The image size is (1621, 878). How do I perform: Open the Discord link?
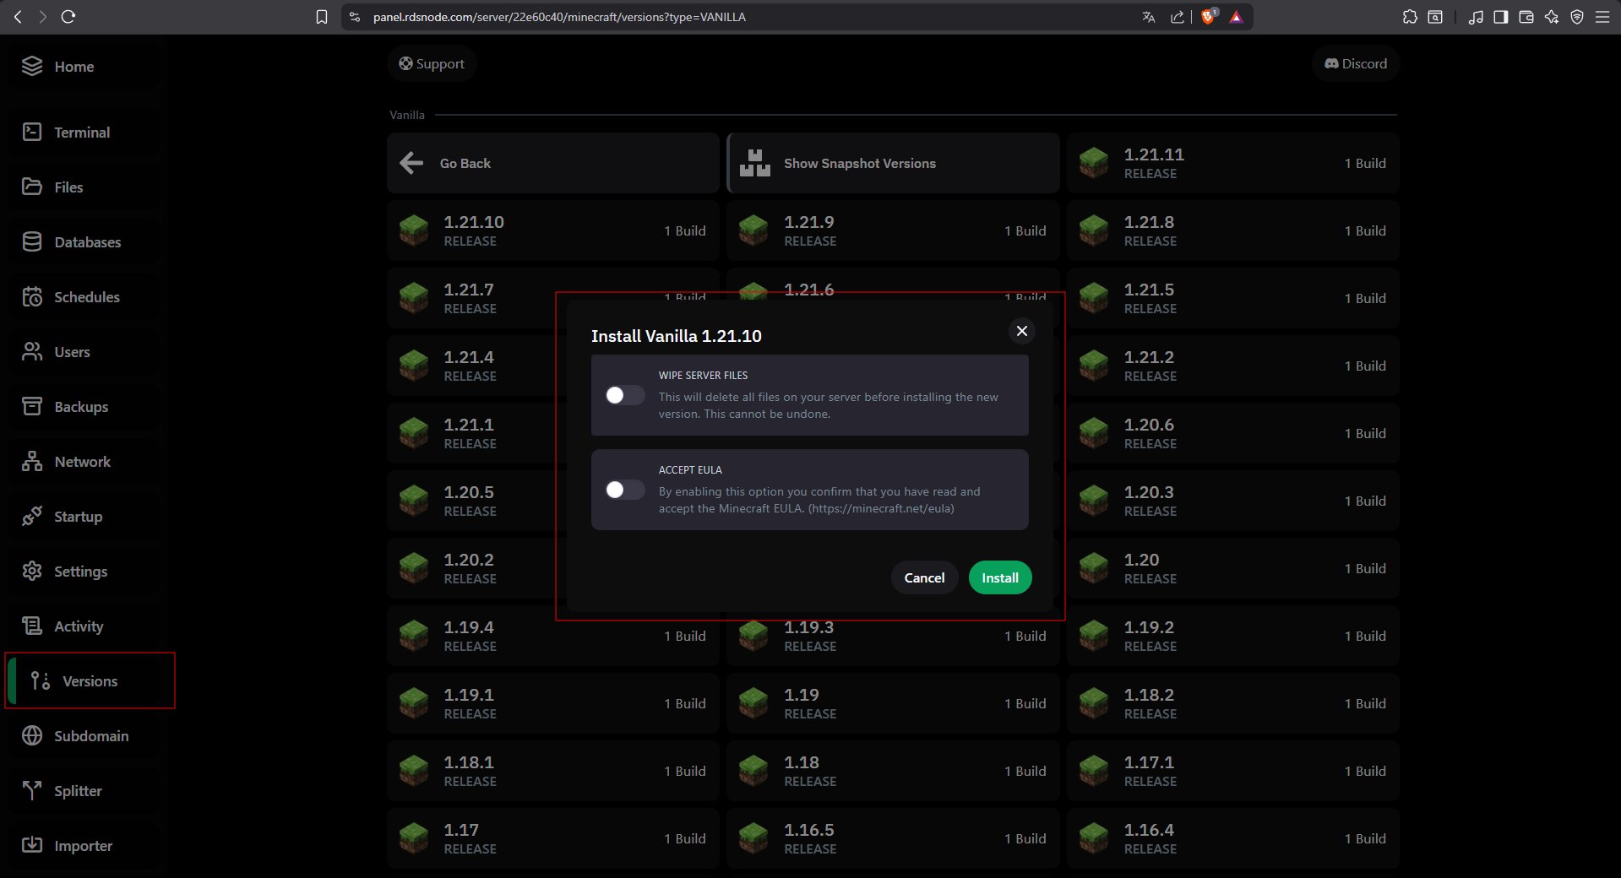click(x=1356, y=64)
